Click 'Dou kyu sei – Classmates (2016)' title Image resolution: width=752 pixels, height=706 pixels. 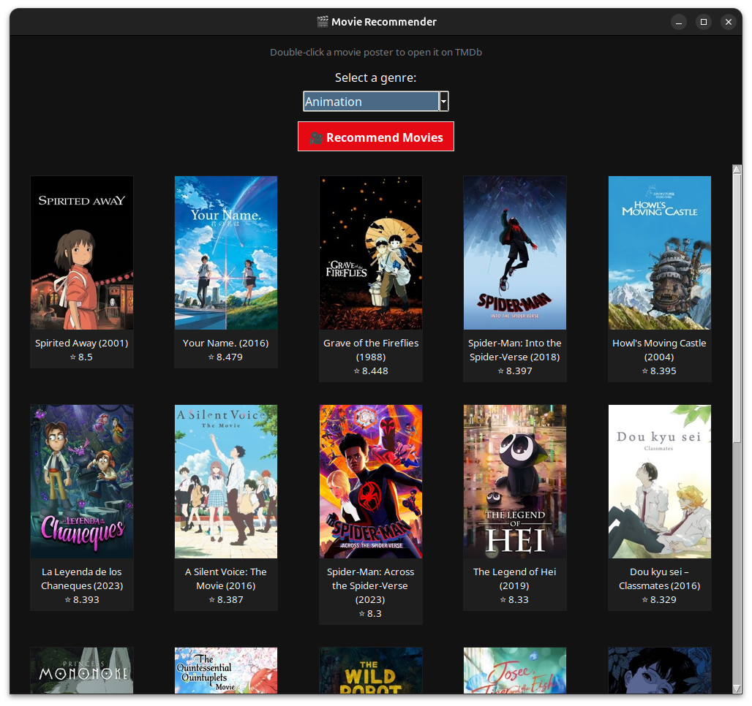tap(659, 579)
